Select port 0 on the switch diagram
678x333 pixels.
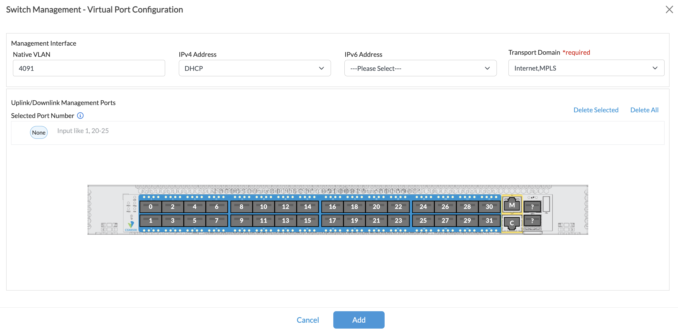pyautogui.click(x=150, y=206)
